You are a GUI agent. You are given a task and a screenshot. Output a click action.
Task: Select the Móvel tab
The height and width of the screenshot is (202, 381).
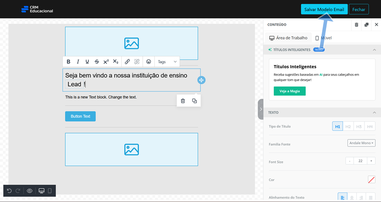coord(323,38)
